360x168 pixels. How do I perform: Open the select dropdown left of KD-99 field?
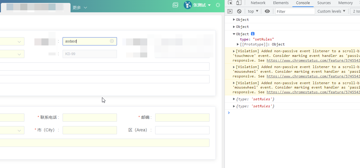tap(12, 54)
